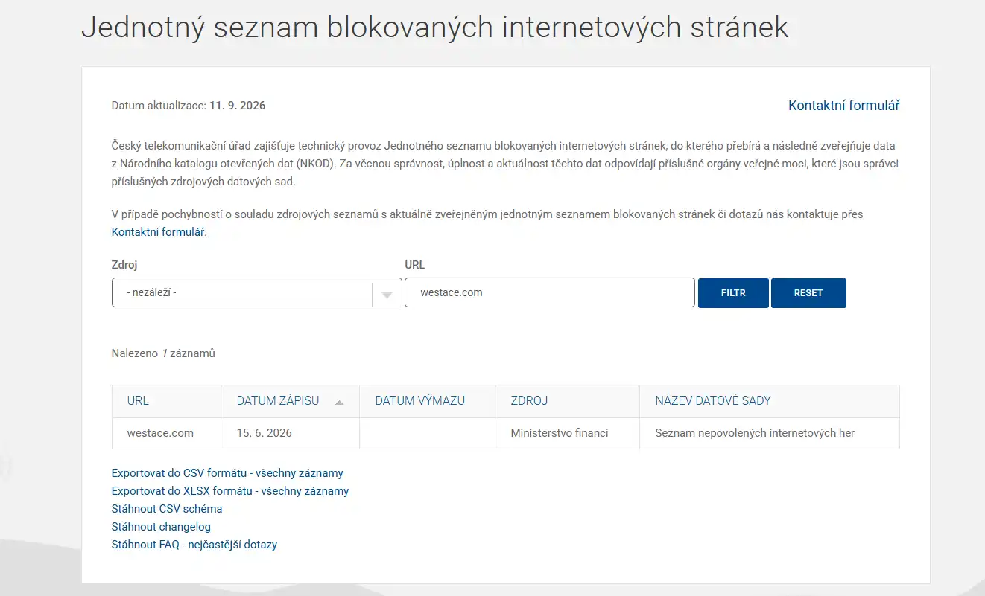
Task: Download the CSV schema
Action: click(x=167, y=509)
